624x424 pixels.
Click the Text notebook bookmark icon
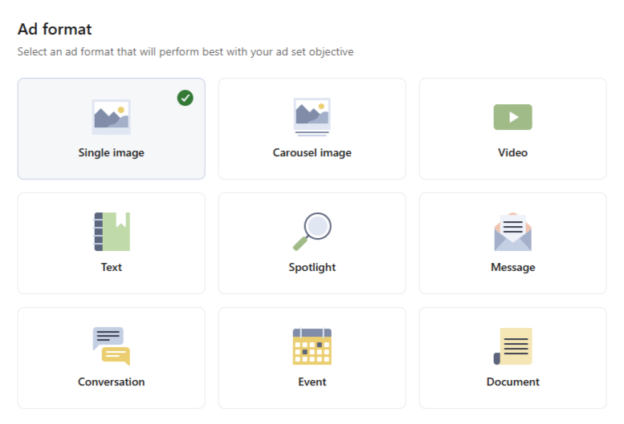tap(111, 232)
